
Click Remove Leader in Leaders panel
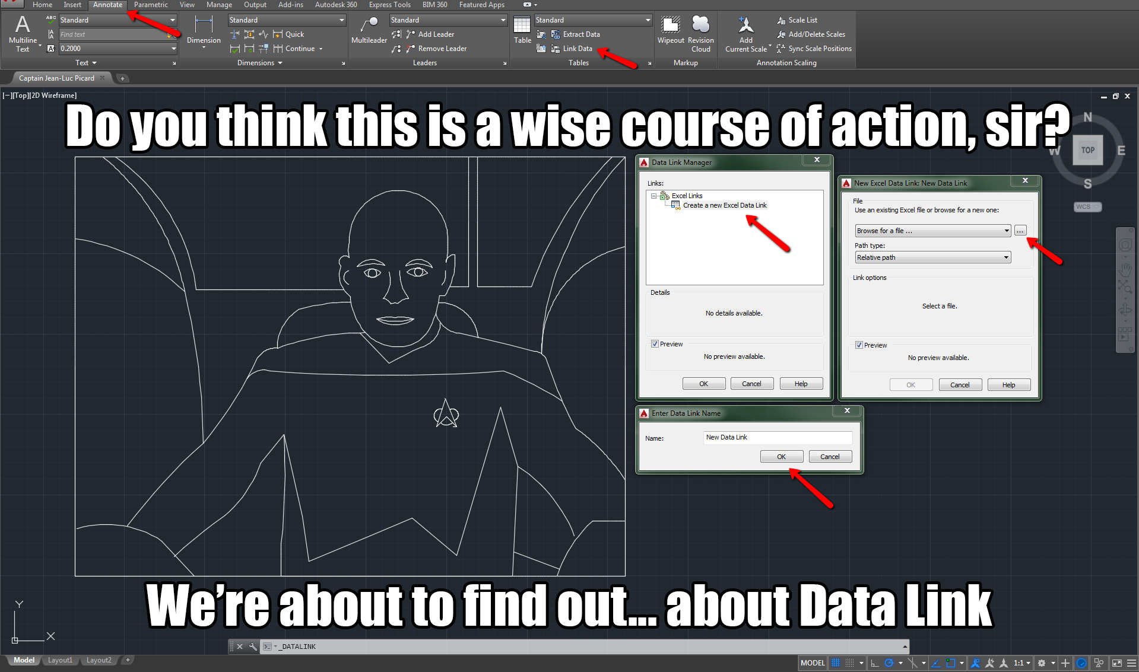436,49
